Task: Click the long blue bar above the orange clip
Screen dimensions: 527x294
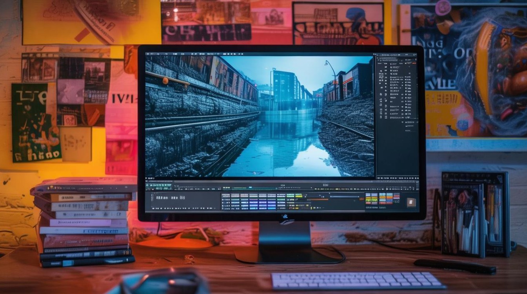Action: (x=345, y=197)
